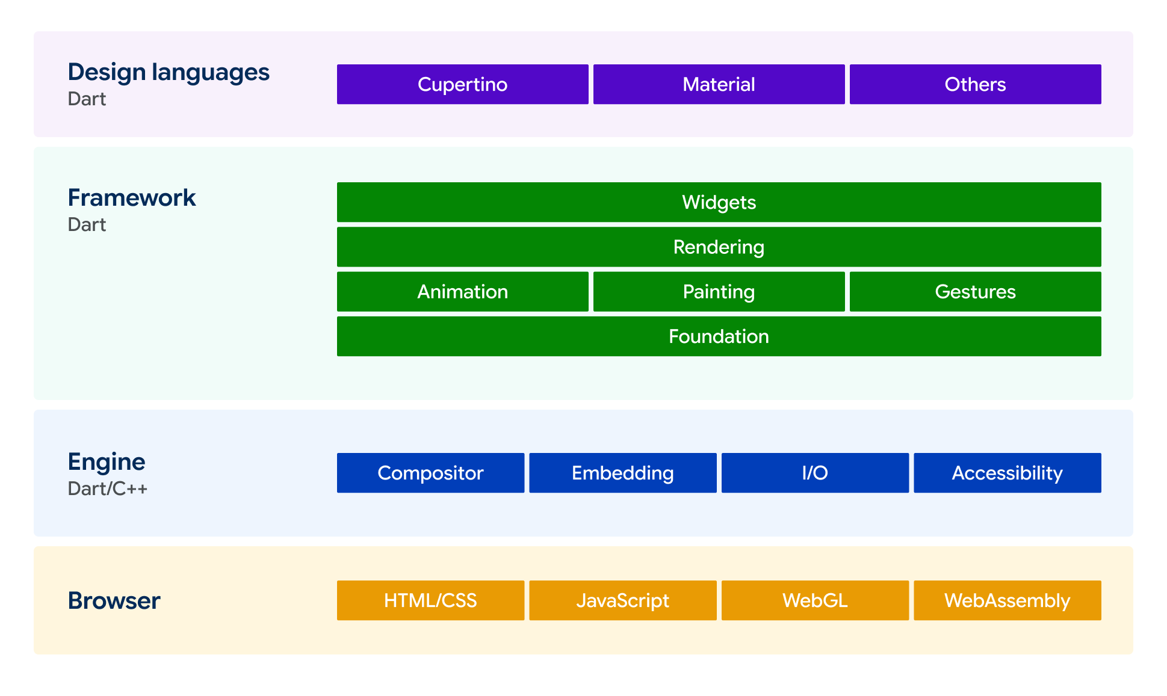Click the Engine heading text

[107, 462]
